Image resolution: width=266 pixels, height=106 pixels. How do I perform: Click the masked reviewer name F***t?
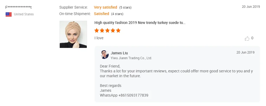coord(18,8)
